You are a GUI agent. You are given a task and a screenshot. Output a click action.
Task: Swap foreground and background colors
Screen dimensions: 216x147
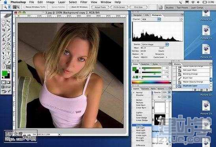click(9, 72)
